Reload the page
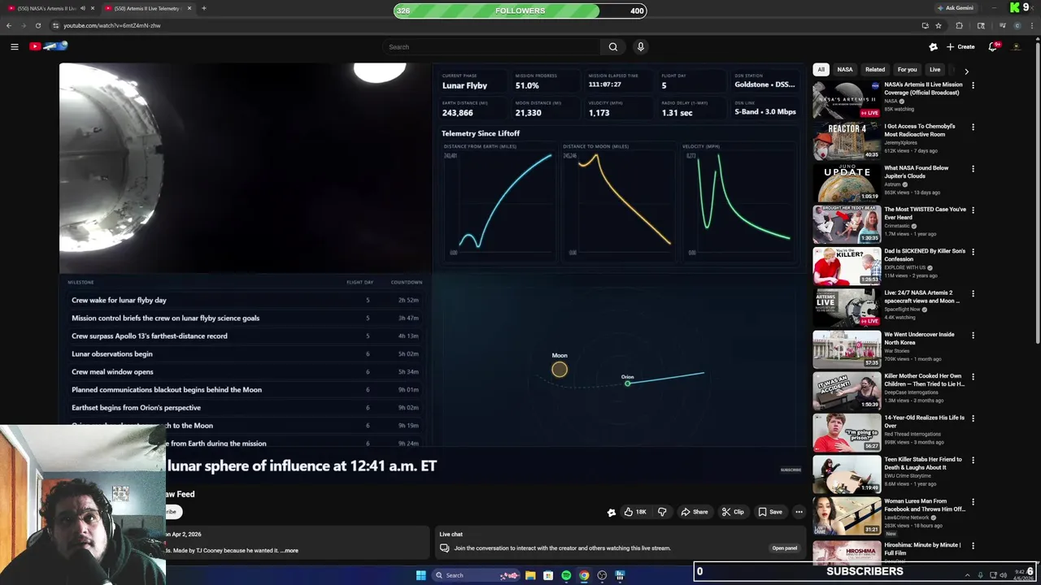This screenshot has width=1041, height=585. pos(38,25)
